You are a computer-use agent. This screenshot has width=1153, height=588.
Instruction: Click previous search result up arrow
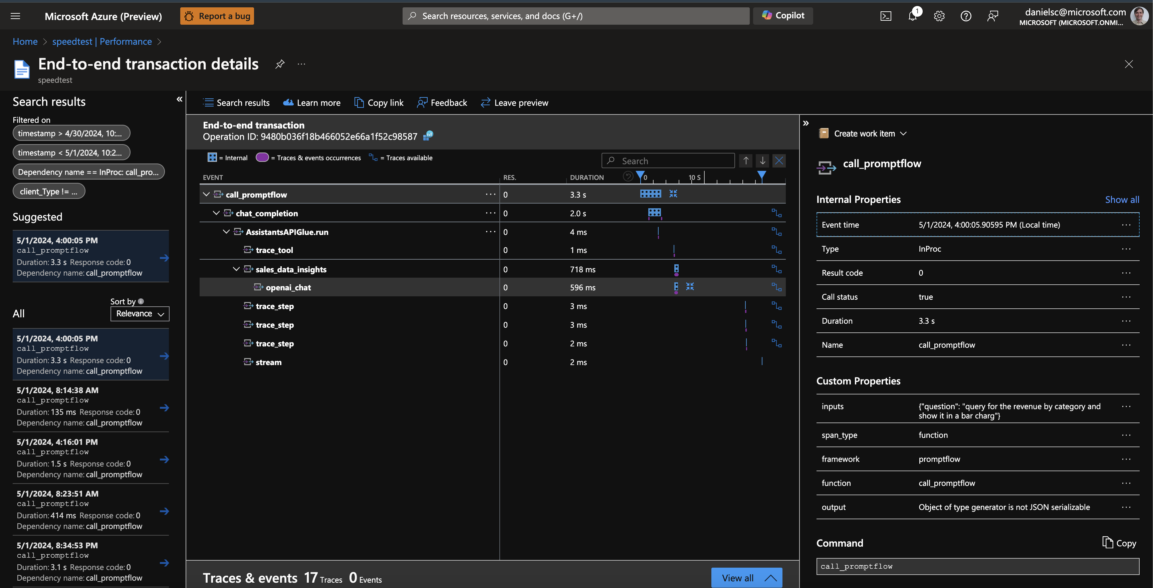click(746, 161)
